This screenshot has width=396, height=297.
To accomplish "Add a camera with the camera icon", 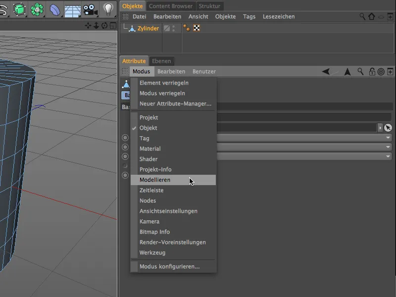I will (x=90, y=10).
